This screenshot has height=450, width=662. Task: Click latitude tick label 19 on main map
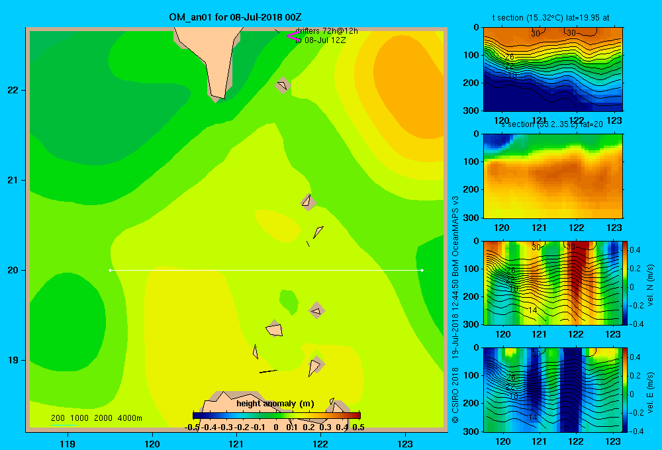click(x=13, y=360)
